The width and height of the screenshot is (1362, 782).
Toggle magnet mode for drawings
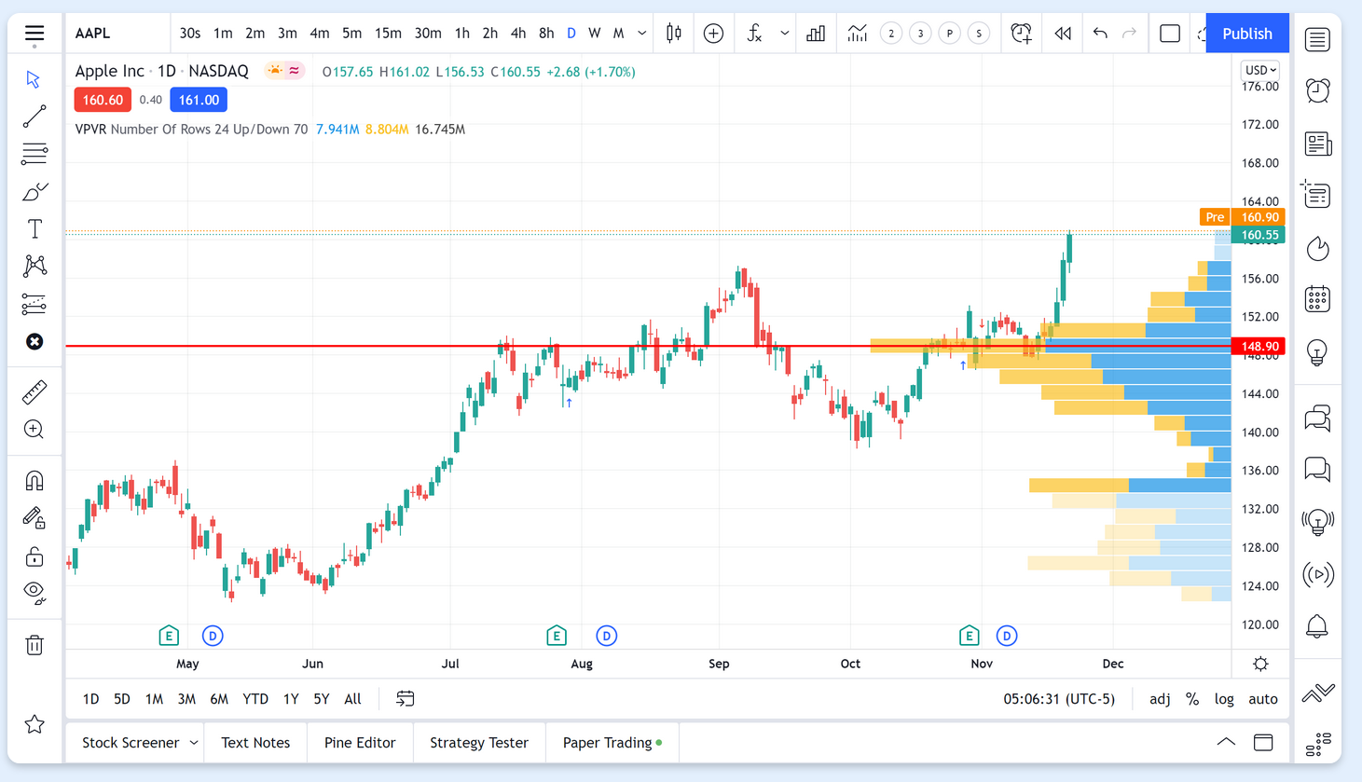[34, 481]
